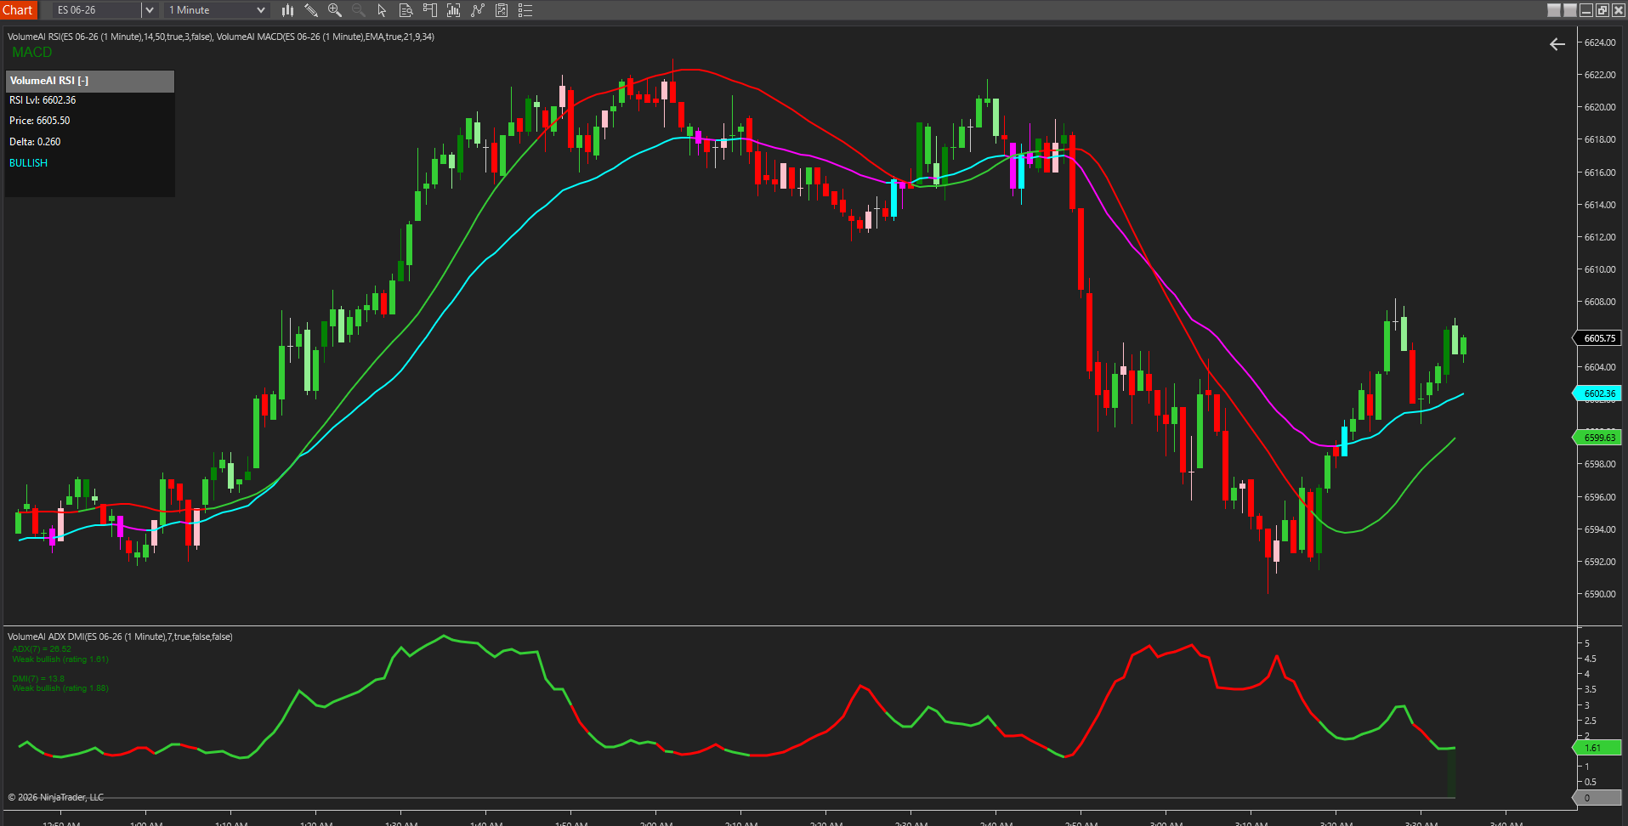Select the drawing tools pencil icon

tap(311, 10)
